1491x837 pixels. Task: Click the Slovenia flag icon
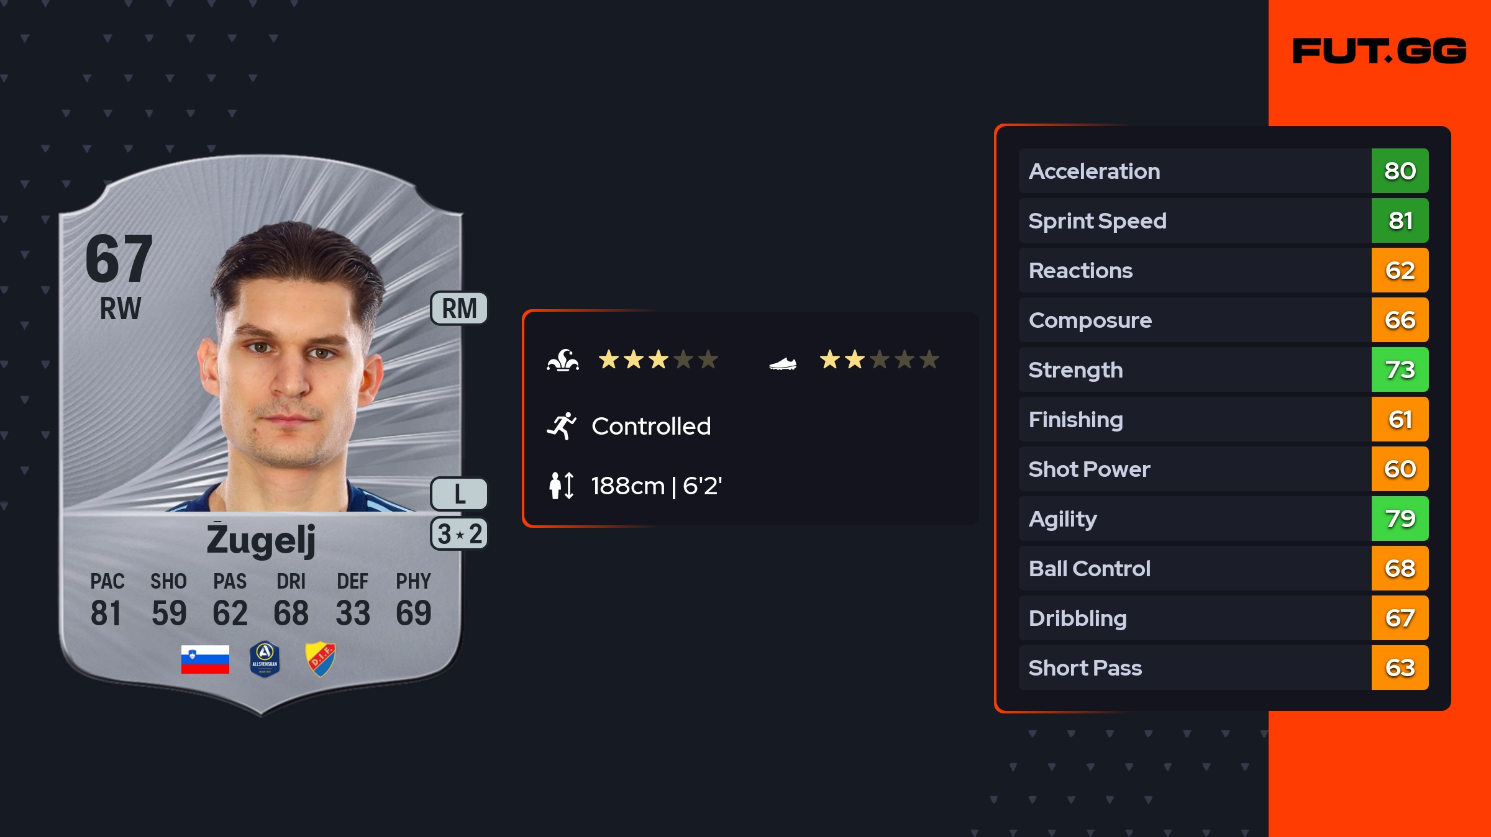pos(205,659)
